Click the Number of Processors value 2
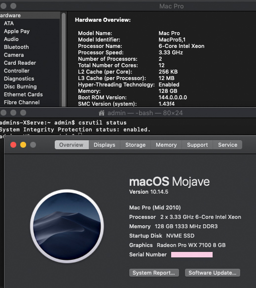The width and height of the screenshot is (256, 288). click(160, 59)
